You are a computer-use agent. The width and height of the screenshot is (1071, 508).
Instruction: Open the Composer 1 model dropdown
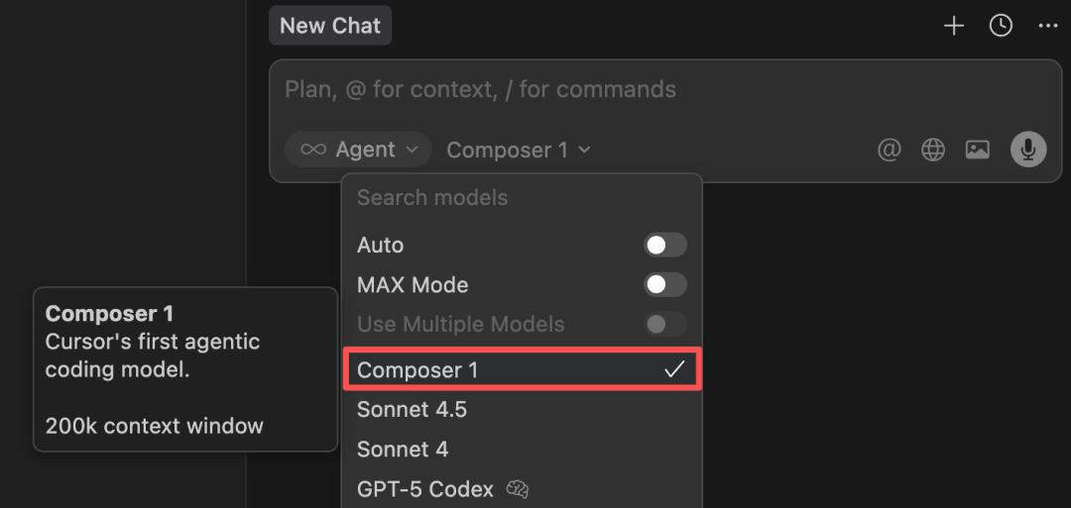tap(519, 150)
